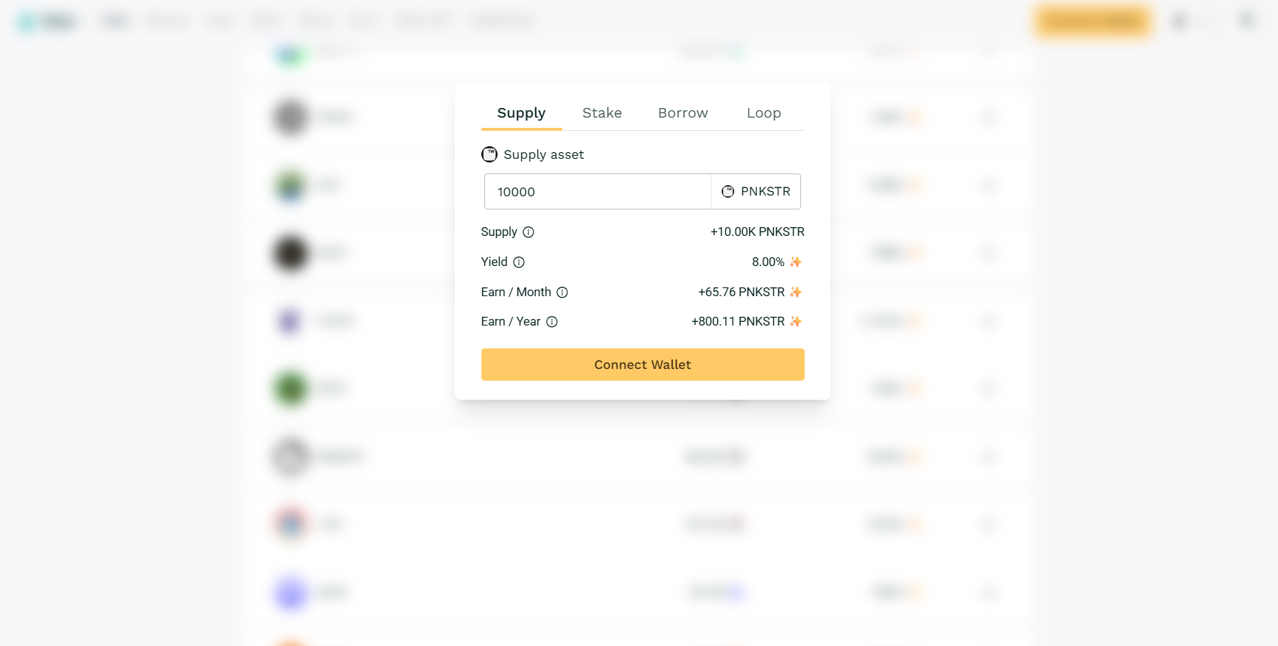Select the Loop tab
This screenshot has height=646, width=1278.
(x=764, y=113)
